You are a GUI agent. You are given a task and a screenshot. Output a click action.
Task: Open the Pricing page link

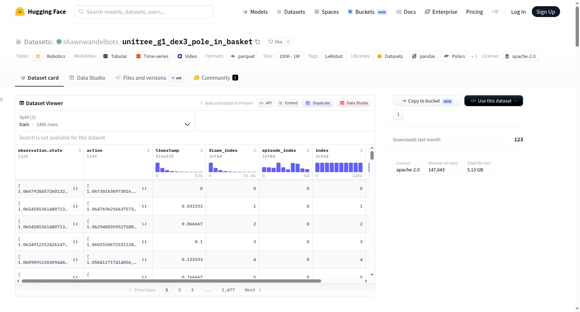[475, 12]
